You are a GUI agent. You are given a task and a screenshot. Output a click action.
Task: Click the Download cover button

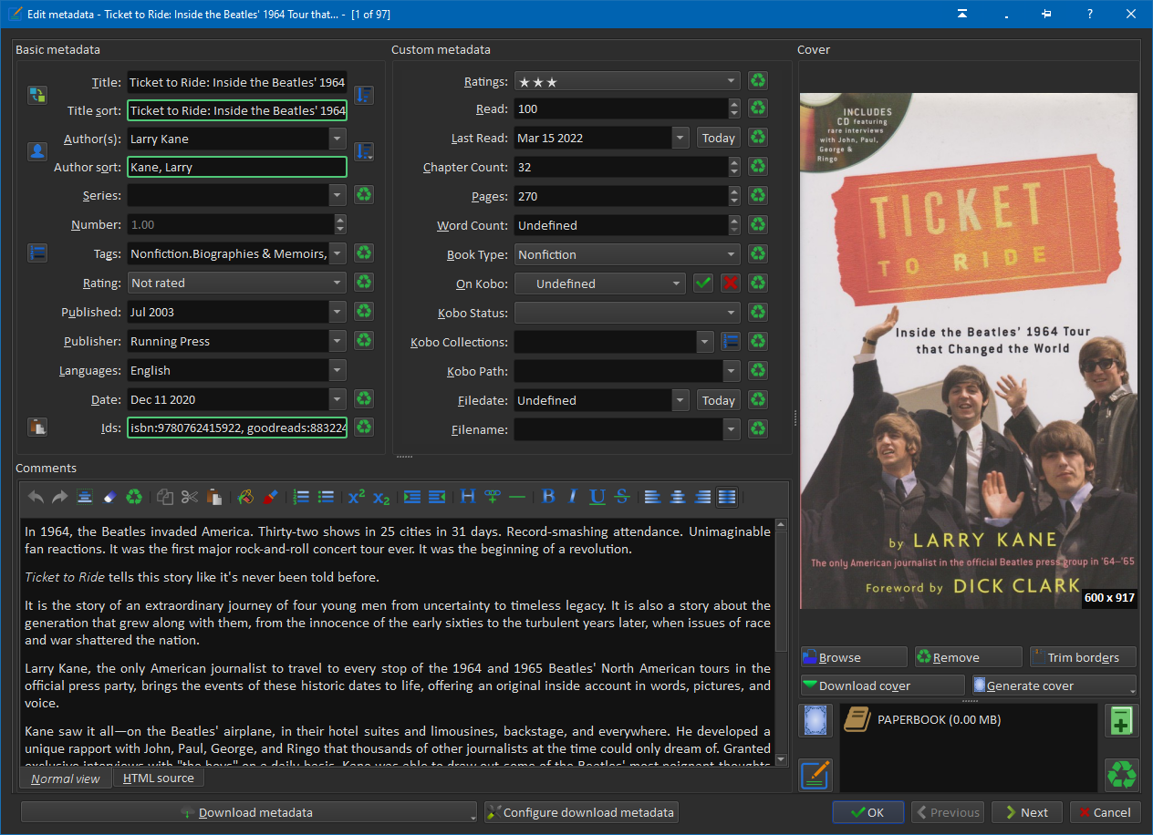click(x=882, y=686)
